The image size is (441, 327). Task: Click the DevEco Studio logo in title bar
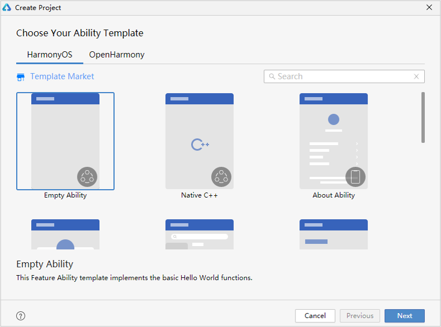[7, 8]
